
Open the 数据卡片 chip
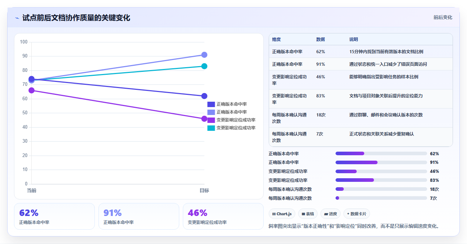pos(357,214)
